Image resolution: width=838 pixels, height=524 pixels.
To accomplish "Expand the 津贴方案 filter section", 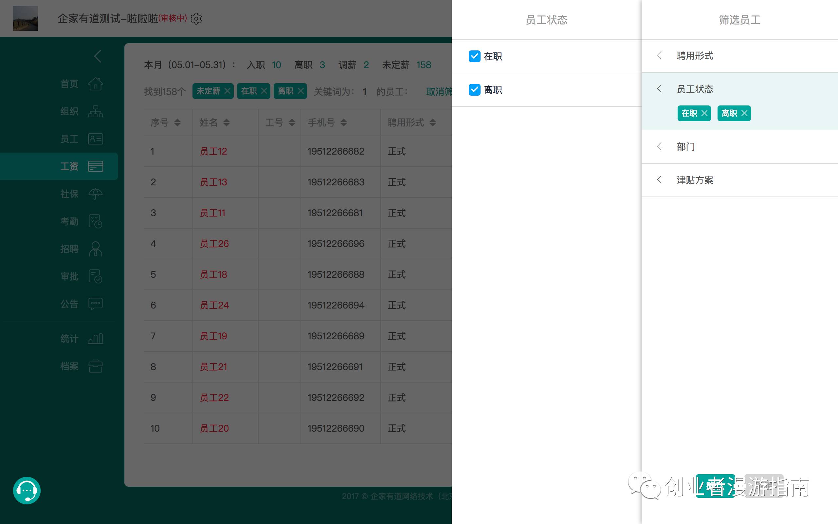I will point(694,180).
